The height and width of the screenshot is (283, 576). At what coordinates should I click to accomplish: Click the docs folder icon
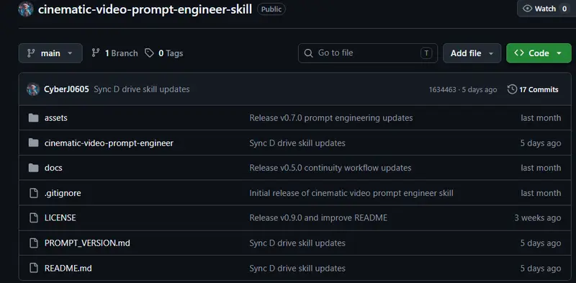(x=33, y=168)
